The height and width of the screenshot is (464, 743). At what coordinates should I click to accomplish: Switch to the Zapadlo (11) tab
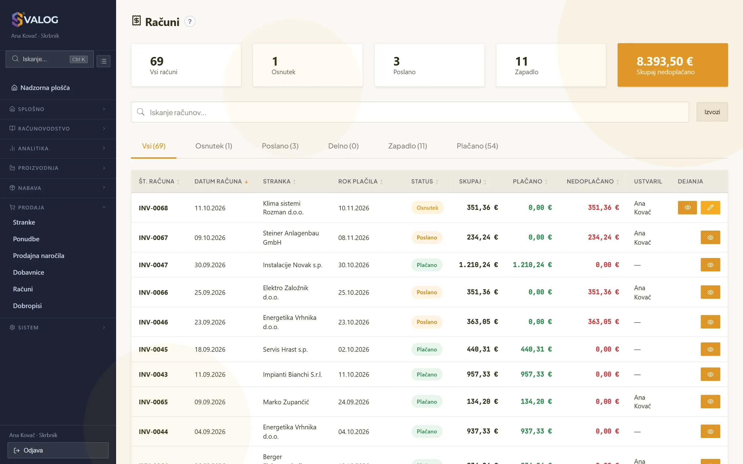pos(407,146)
